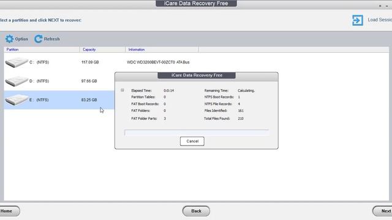Viewport: 392px width, 220px height.
Task: Click the Load Session link text
Action: [380, 20]
